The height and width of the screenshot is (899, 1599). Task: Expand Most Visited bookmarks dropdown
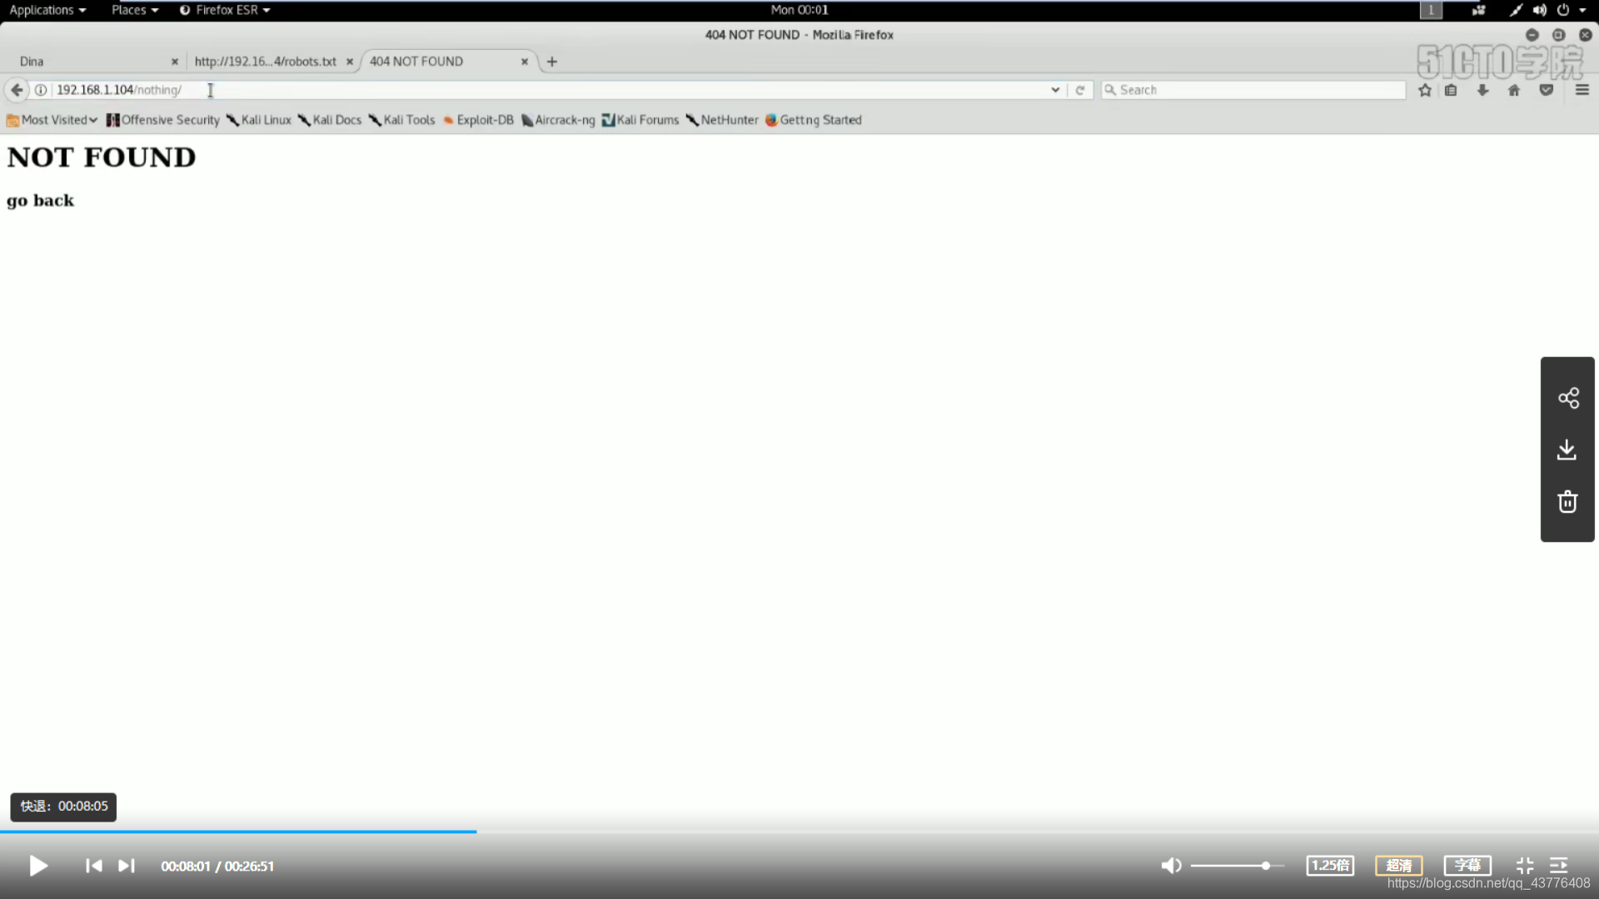[x=52, y=120]
